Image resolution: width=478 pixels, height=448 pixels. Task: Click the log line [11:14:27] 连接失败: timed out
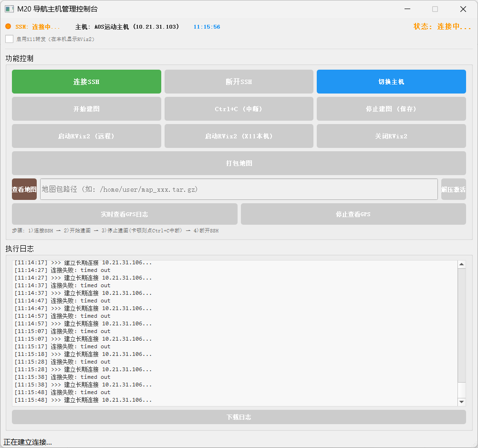tap(62, 270)
